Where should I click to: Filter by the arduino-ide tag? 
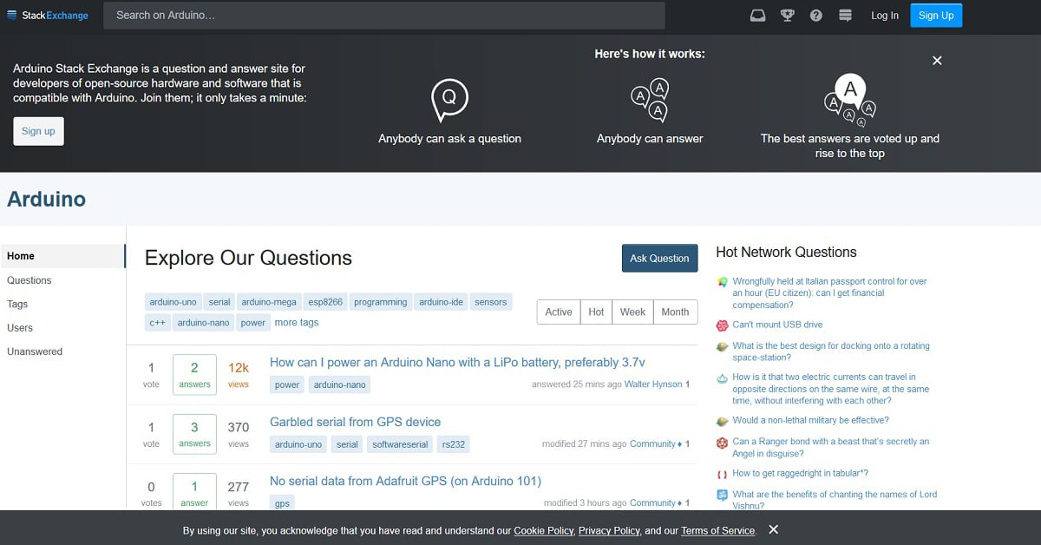(442, 302)
